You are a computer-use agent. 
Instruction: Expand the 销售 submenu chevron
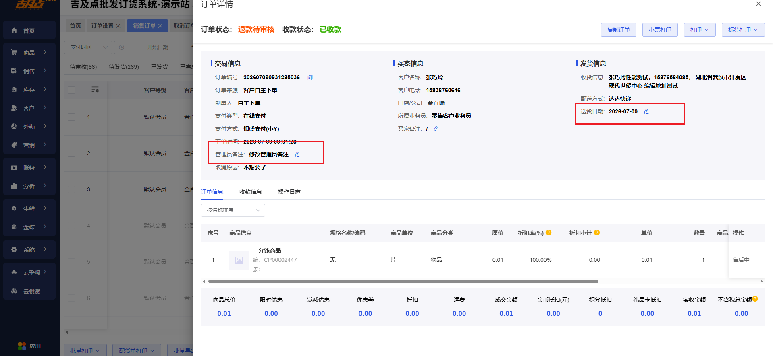click(x=45, y=70)
